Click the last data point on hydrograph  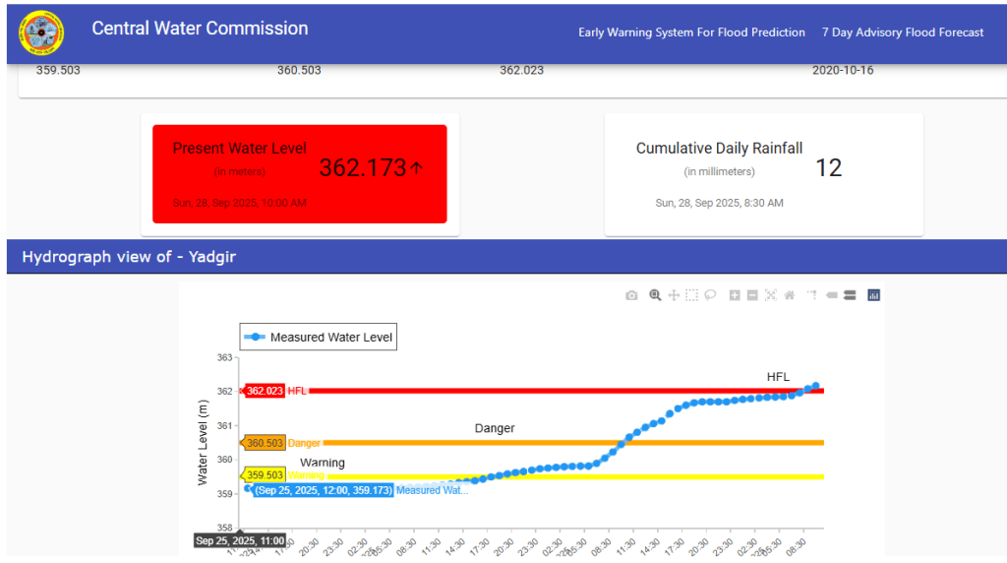click(815, 387)
